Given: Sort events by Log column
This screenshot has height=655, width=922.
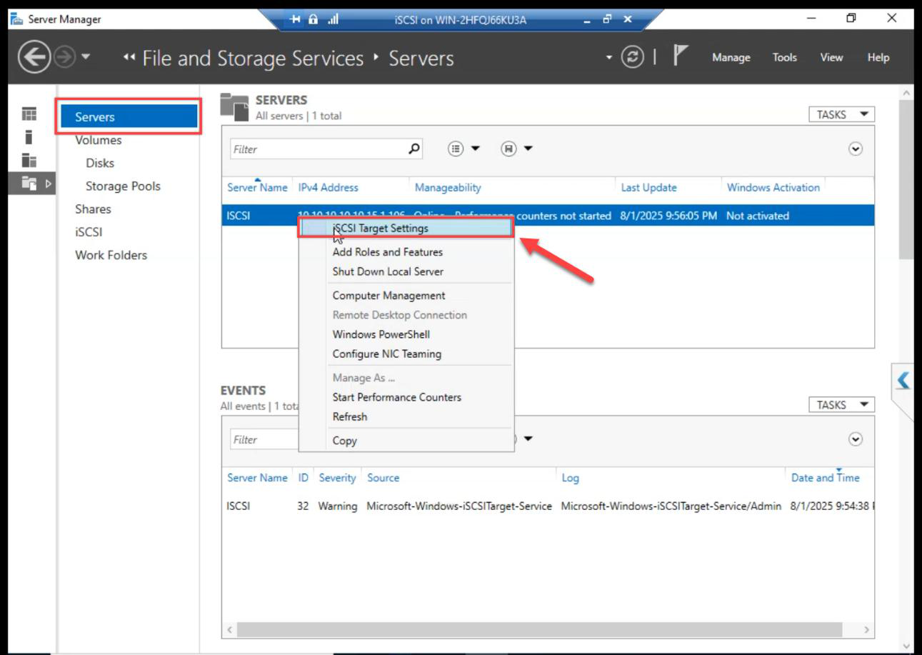Looking at the screenshot, I should point(570,478).
